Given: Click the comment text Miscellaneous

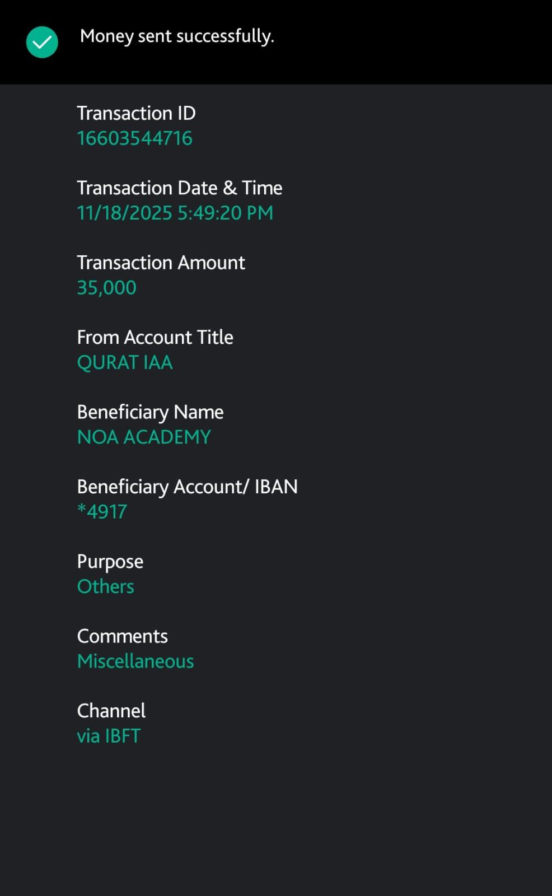Looking at the screenshot, I should pyautogui.click(x=135, y=661).
